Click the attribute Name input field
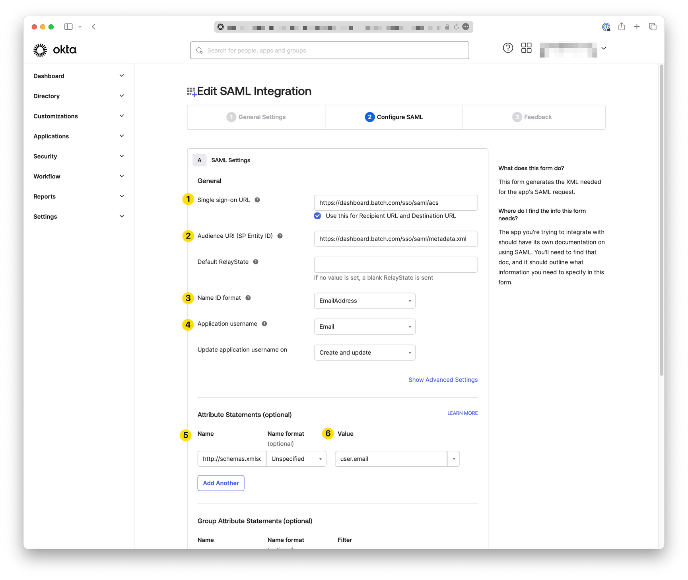 [232, 459]
